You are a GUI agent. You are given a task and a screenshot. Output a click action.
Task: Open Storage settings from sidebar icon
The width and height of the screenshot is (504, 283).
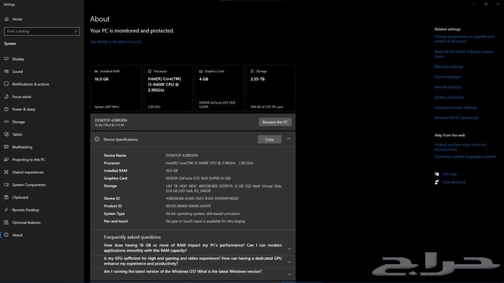tap(6, 122)
